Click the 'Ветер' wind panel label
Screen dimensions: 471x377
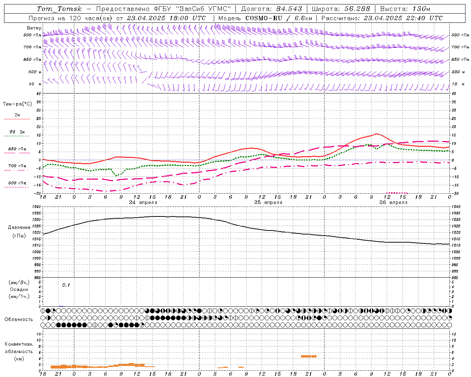(34, 28)
